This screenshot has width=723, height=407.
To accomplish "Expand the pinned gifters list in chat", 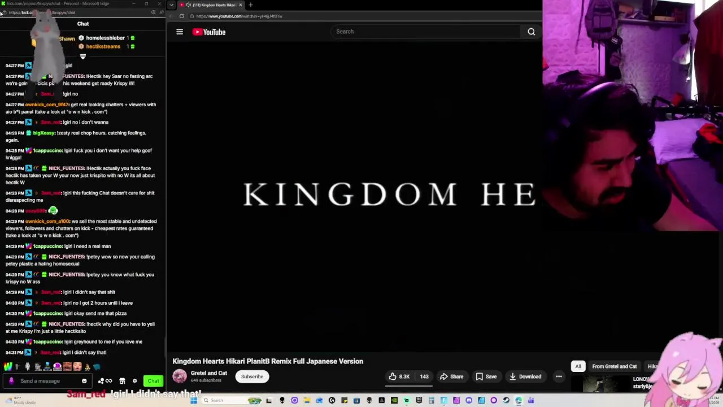I will pyautogui.click(x=82, y=57).
